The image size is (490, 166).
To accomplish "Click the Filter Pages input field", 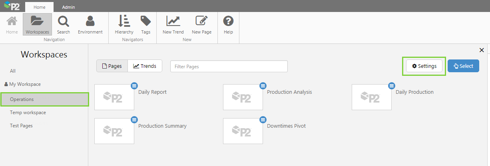I will [229, 67].
